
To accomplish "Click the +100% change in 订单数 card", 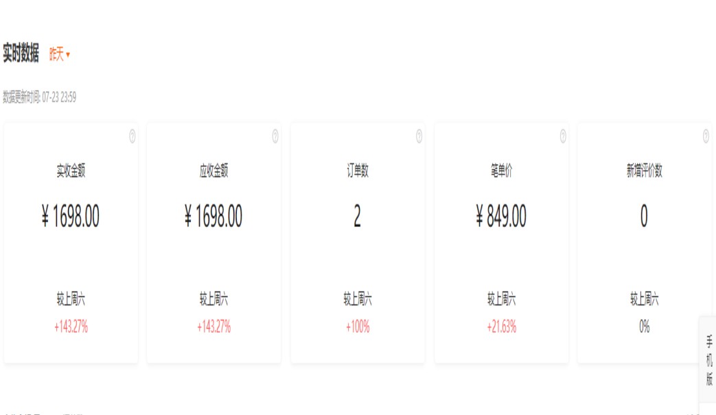I will coord(357,327).
